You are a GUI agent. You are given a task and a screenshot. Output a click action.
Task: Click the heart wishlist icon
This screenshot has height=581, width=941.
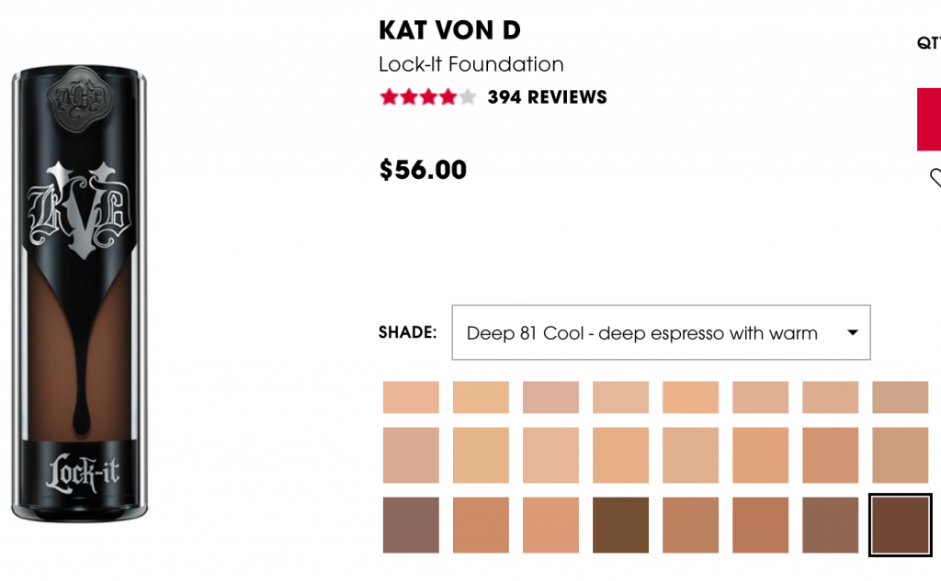[935, 177]
